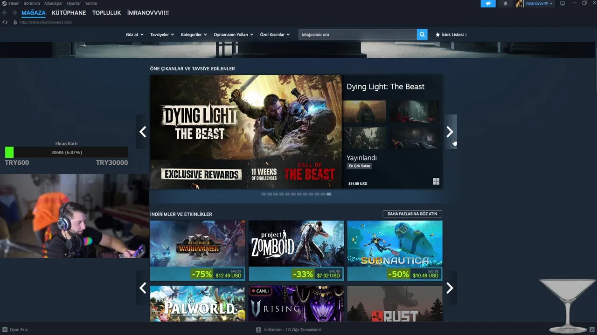This screenshot has width=597, height=335.
Task: Click the store URL address text
Action: pos(46,22)
